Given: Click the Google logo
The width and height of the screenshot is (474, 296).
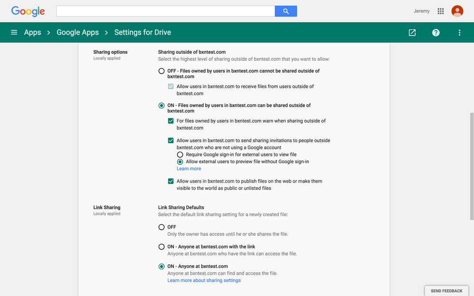Looking at the screenshot, I should [x=28, y=11].
